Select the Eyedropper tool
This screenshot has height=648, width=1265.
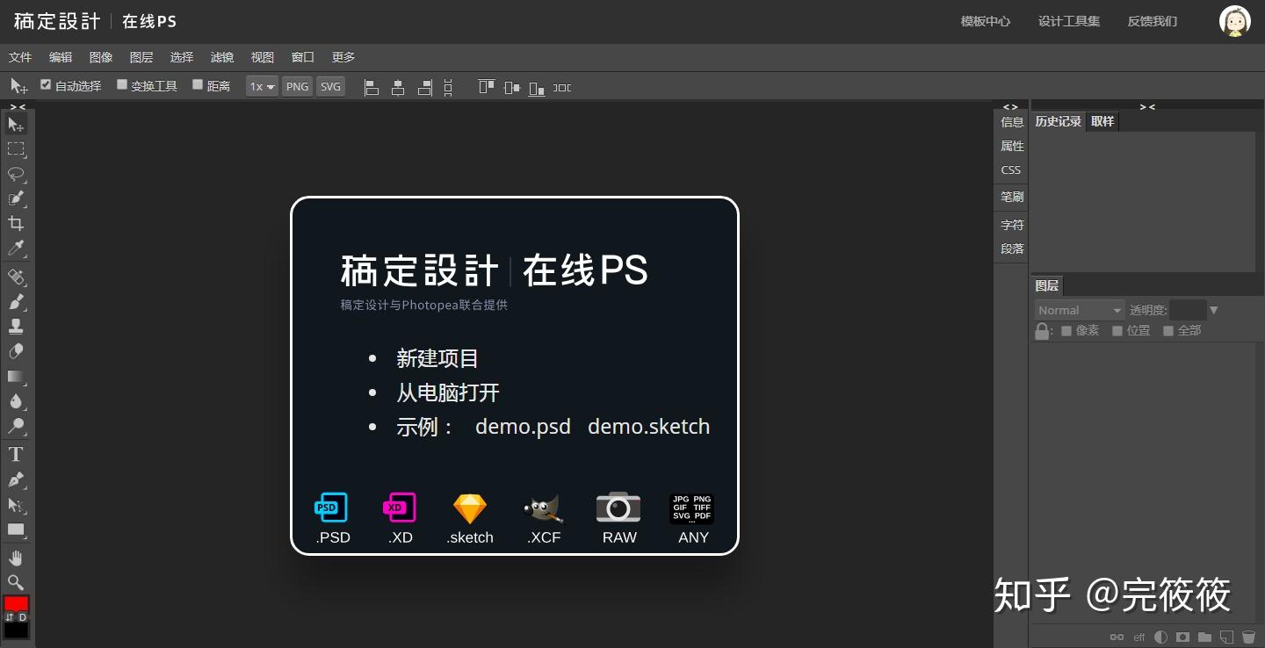pyautogui.click(x=16, y=248)
